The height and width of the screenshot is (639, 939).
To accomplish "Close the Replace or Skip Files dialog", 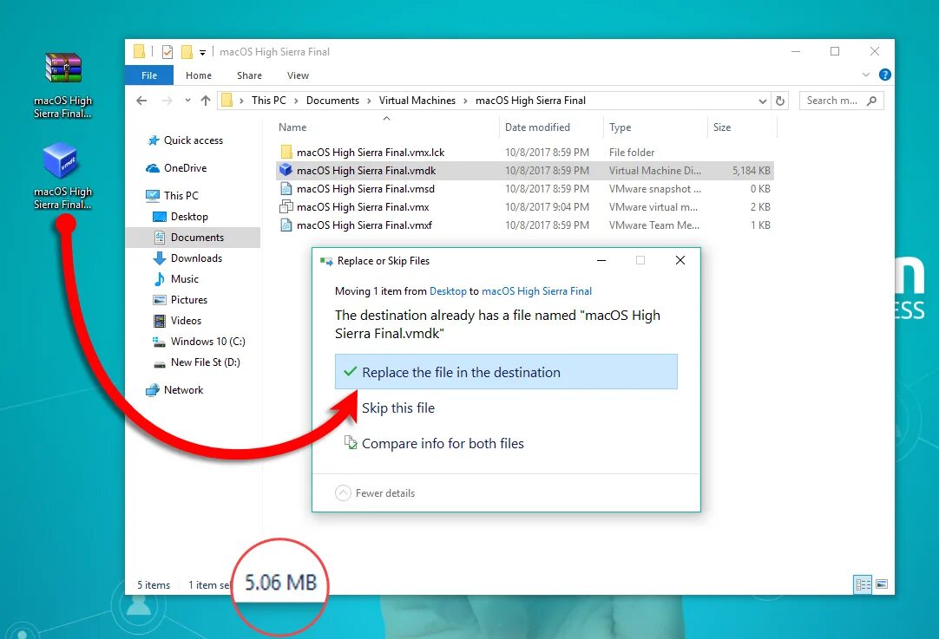I will (680, 260).
